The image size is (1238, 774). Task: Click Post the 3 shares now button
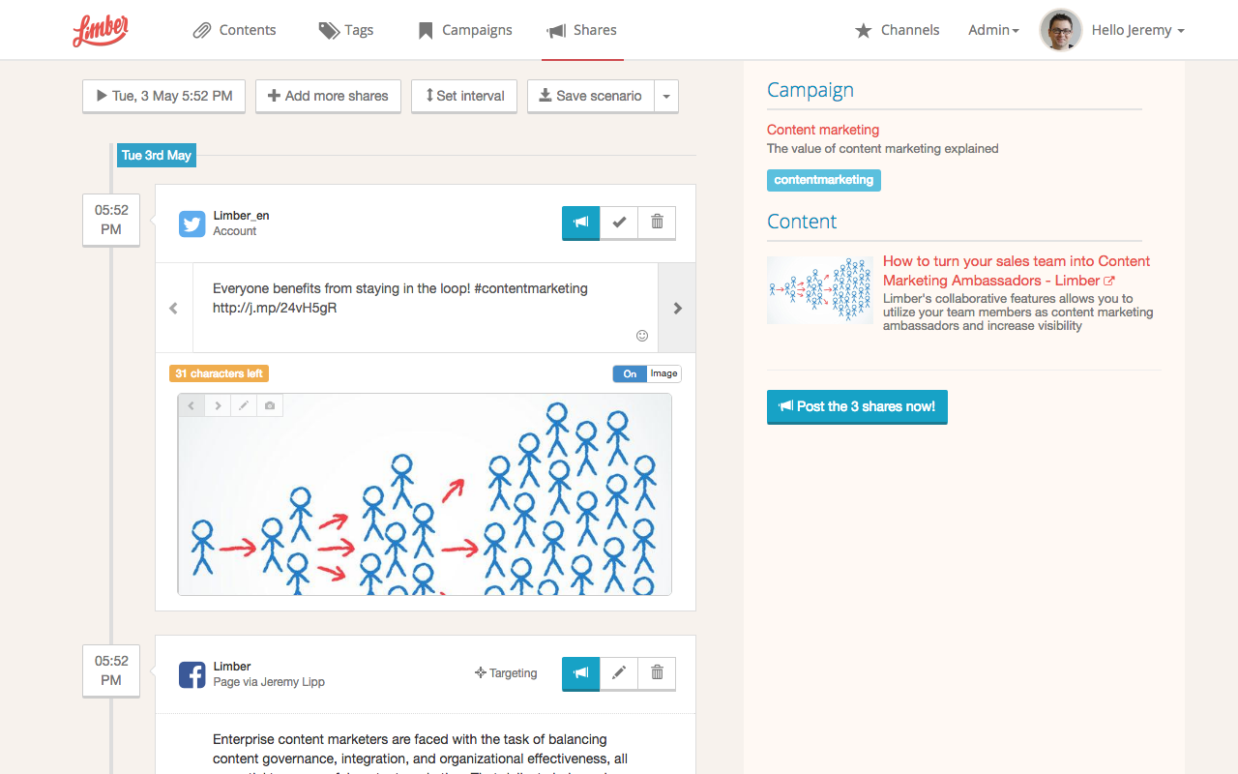click(x=857, y=406)
